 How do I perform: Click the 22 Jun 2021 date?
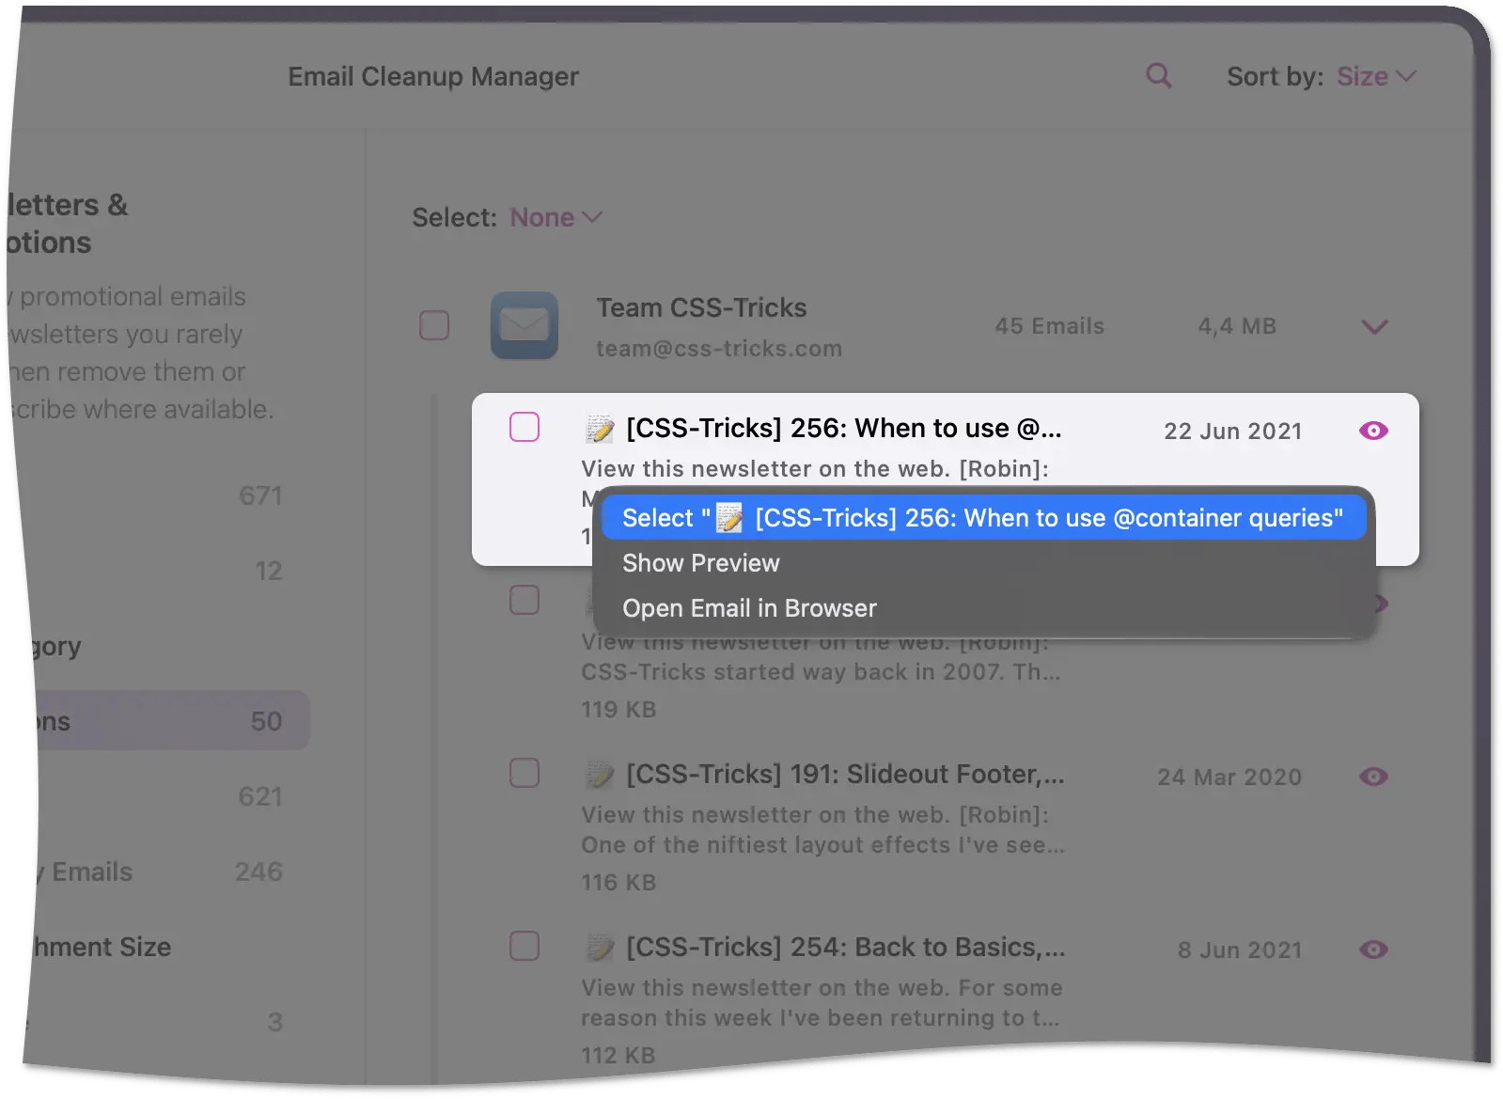[x=1232, y=432]
